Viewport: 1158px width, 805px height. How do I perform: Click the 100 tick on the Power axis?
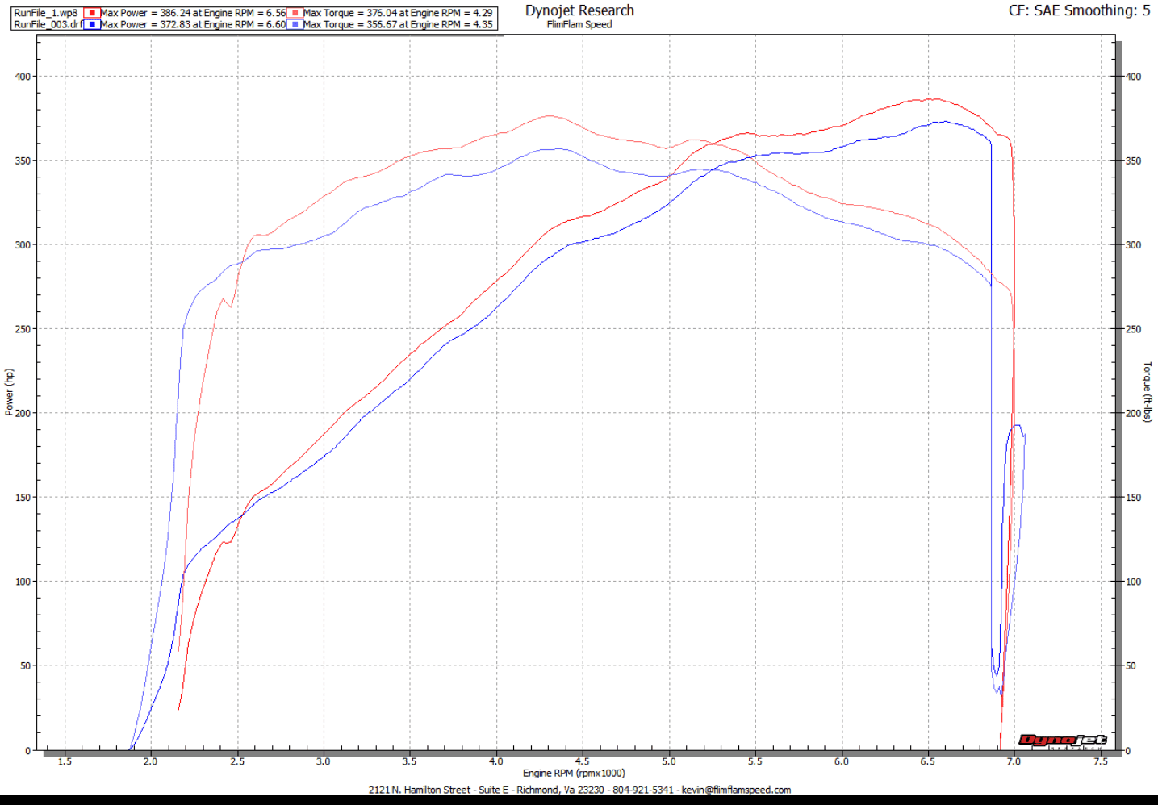[x=23, y=582]
